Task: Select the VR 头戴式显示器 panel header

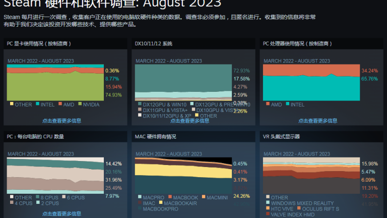Action: pos(321,136)
